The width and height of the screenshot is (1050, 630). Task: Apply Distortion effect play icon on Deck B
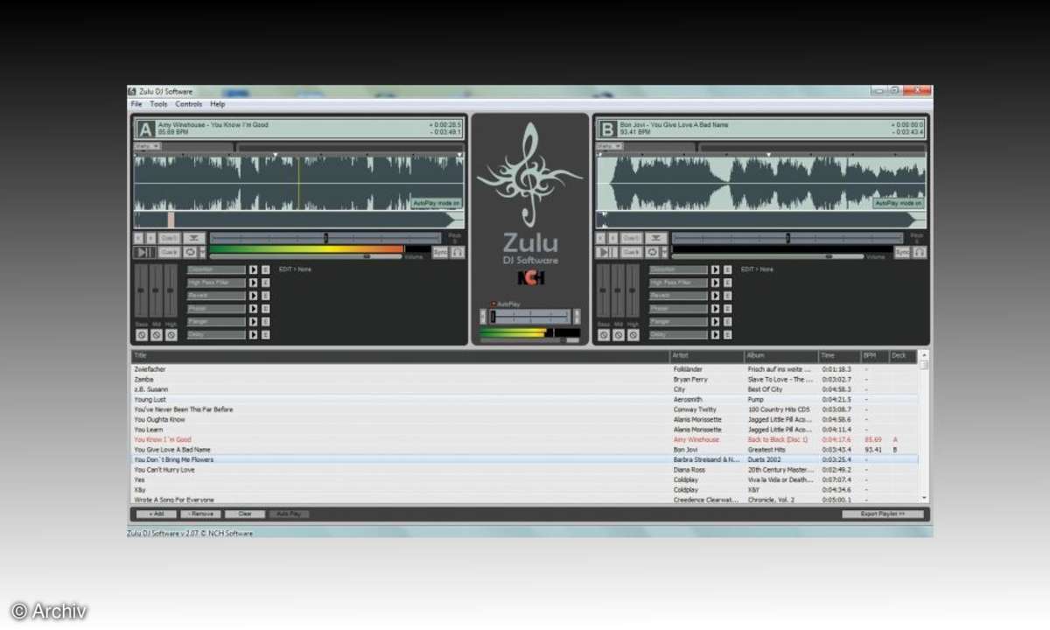715,269
